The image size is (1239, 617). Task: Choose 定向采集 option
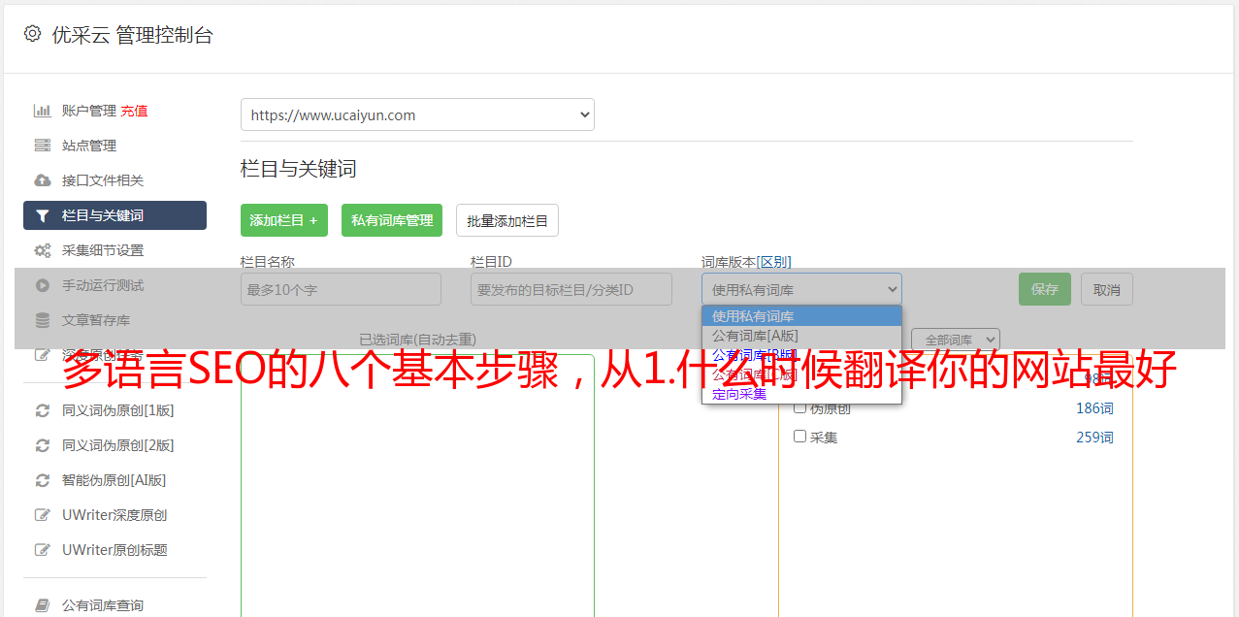click(801, 394)
